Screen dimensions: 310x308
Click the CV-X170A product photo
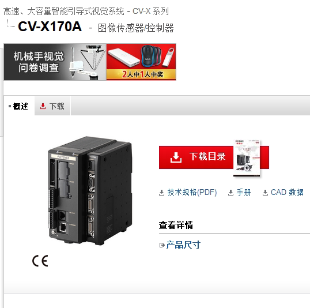point(90,190)
